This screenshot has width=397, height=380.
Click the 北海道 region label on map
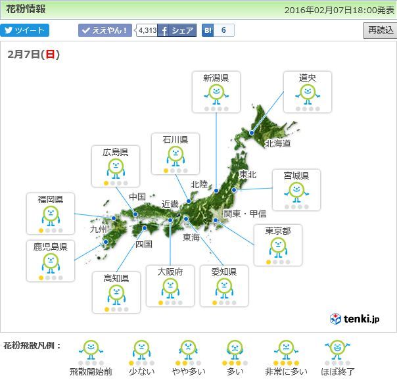(277, 143)
